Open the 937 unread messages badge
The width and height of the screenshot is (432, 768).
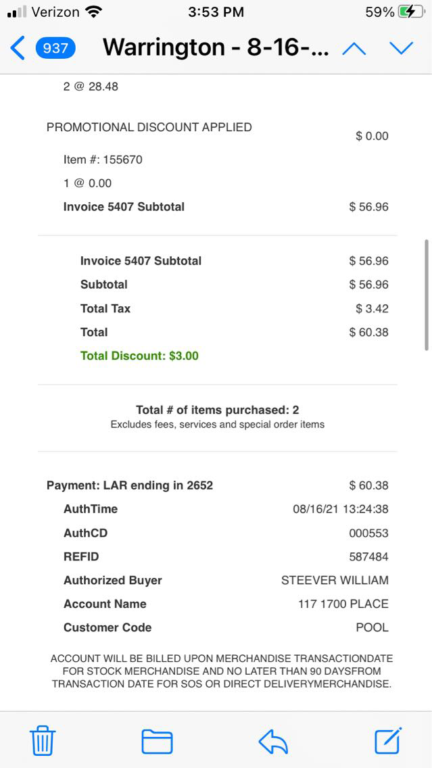(x=55, y=48)
